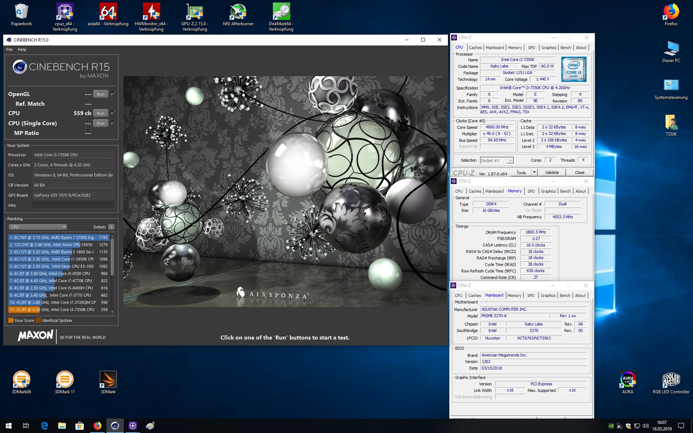Open the RGB LED Controller icon
693x433 pixels.
[x=671, y=382]
